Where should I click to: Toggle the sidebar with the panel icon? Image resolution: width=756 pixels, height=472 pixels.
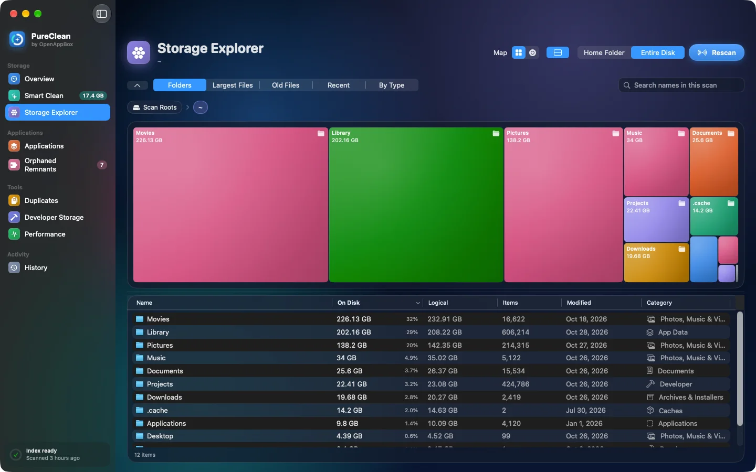point(102,14)
